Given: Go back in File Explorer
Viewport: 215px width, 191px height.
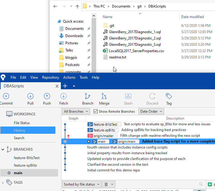Looking at the screenshot, I should 55,6.
